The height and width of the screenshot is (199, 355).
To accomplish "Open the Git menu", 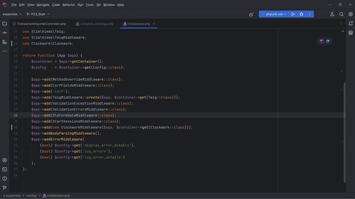I will click(99, 5).
